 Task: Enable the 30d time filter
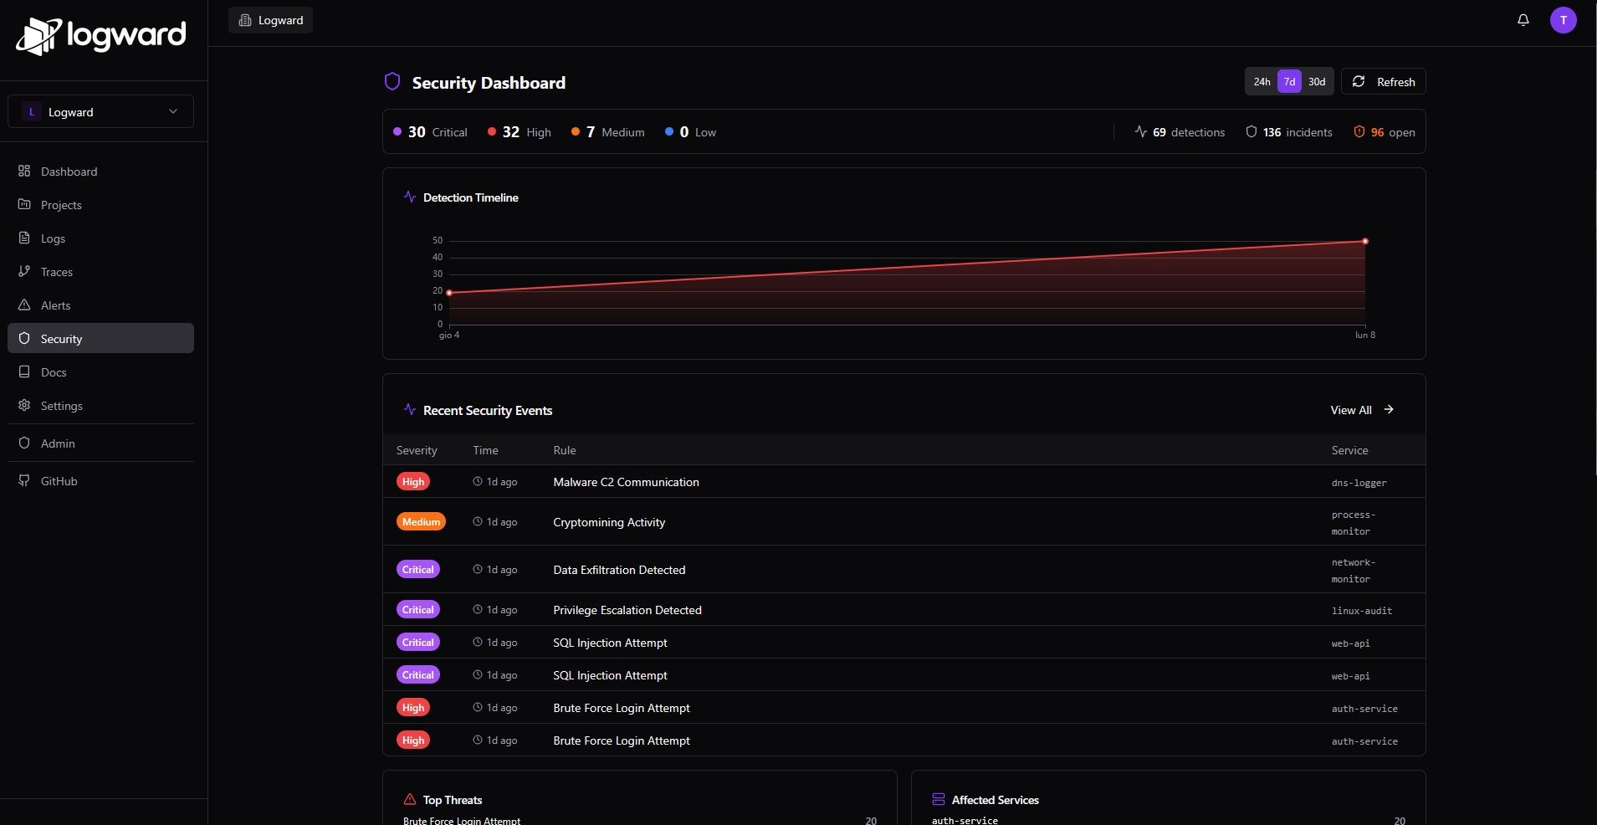point(1316,81)
